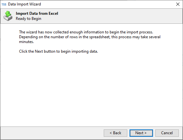Click the 'Ready to Begin' subtitle
This screenshot has height=140, width=183.
click(28, 19)
